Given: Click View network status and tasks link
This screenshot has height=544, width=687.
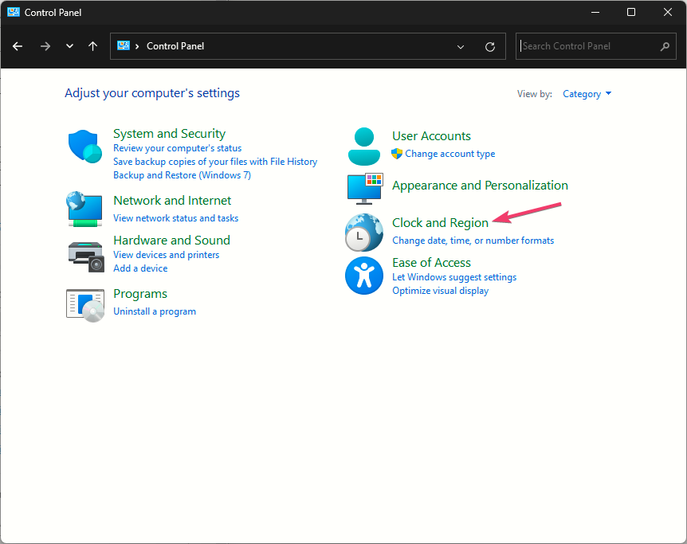Looking at the screenshot, I should pyautogui.click(x=175, y=218).
